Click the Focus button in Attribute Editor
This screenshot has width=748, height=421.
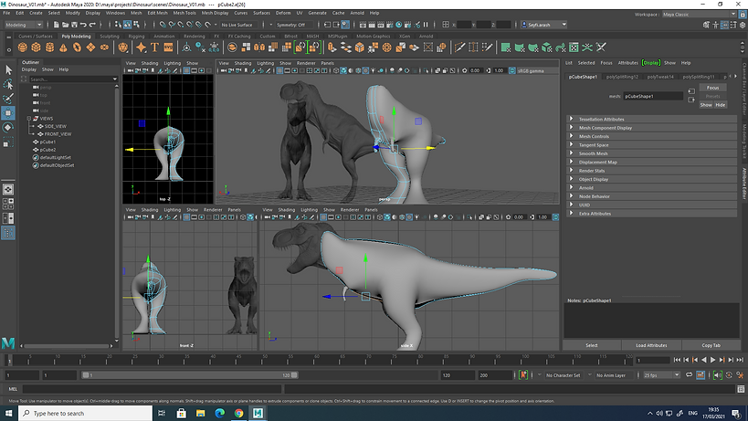[712, 88]
